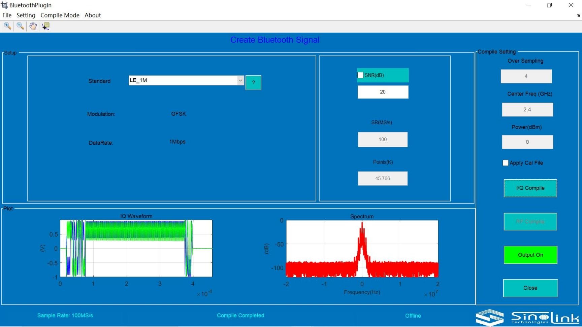This screenshot has width=582, height=327.
Task: Click the BluetoothPlugin title bar app icon
Action: [x=4, y=5]
